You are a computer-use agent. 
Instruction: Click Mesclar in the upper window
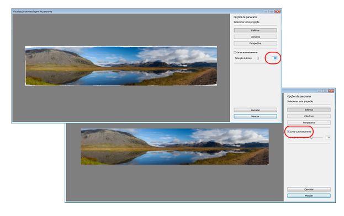(255, 116)
